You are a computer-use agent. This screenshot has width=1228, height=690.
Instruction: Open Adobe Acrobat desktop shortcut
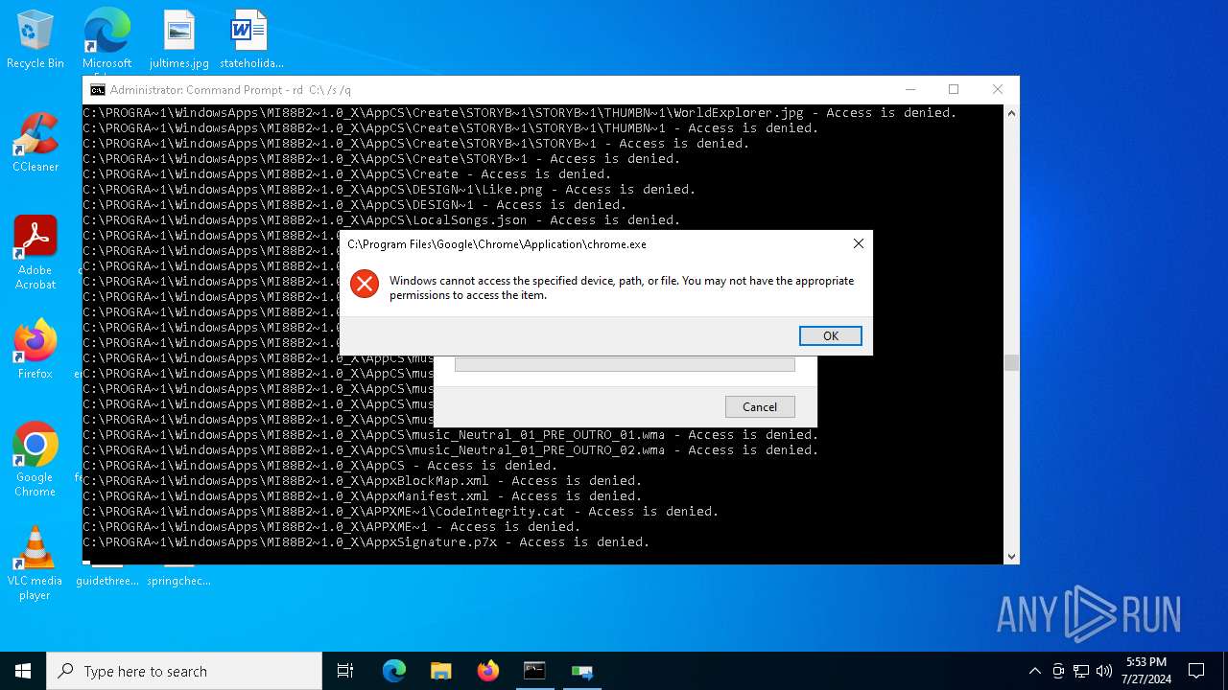[35, 253]
